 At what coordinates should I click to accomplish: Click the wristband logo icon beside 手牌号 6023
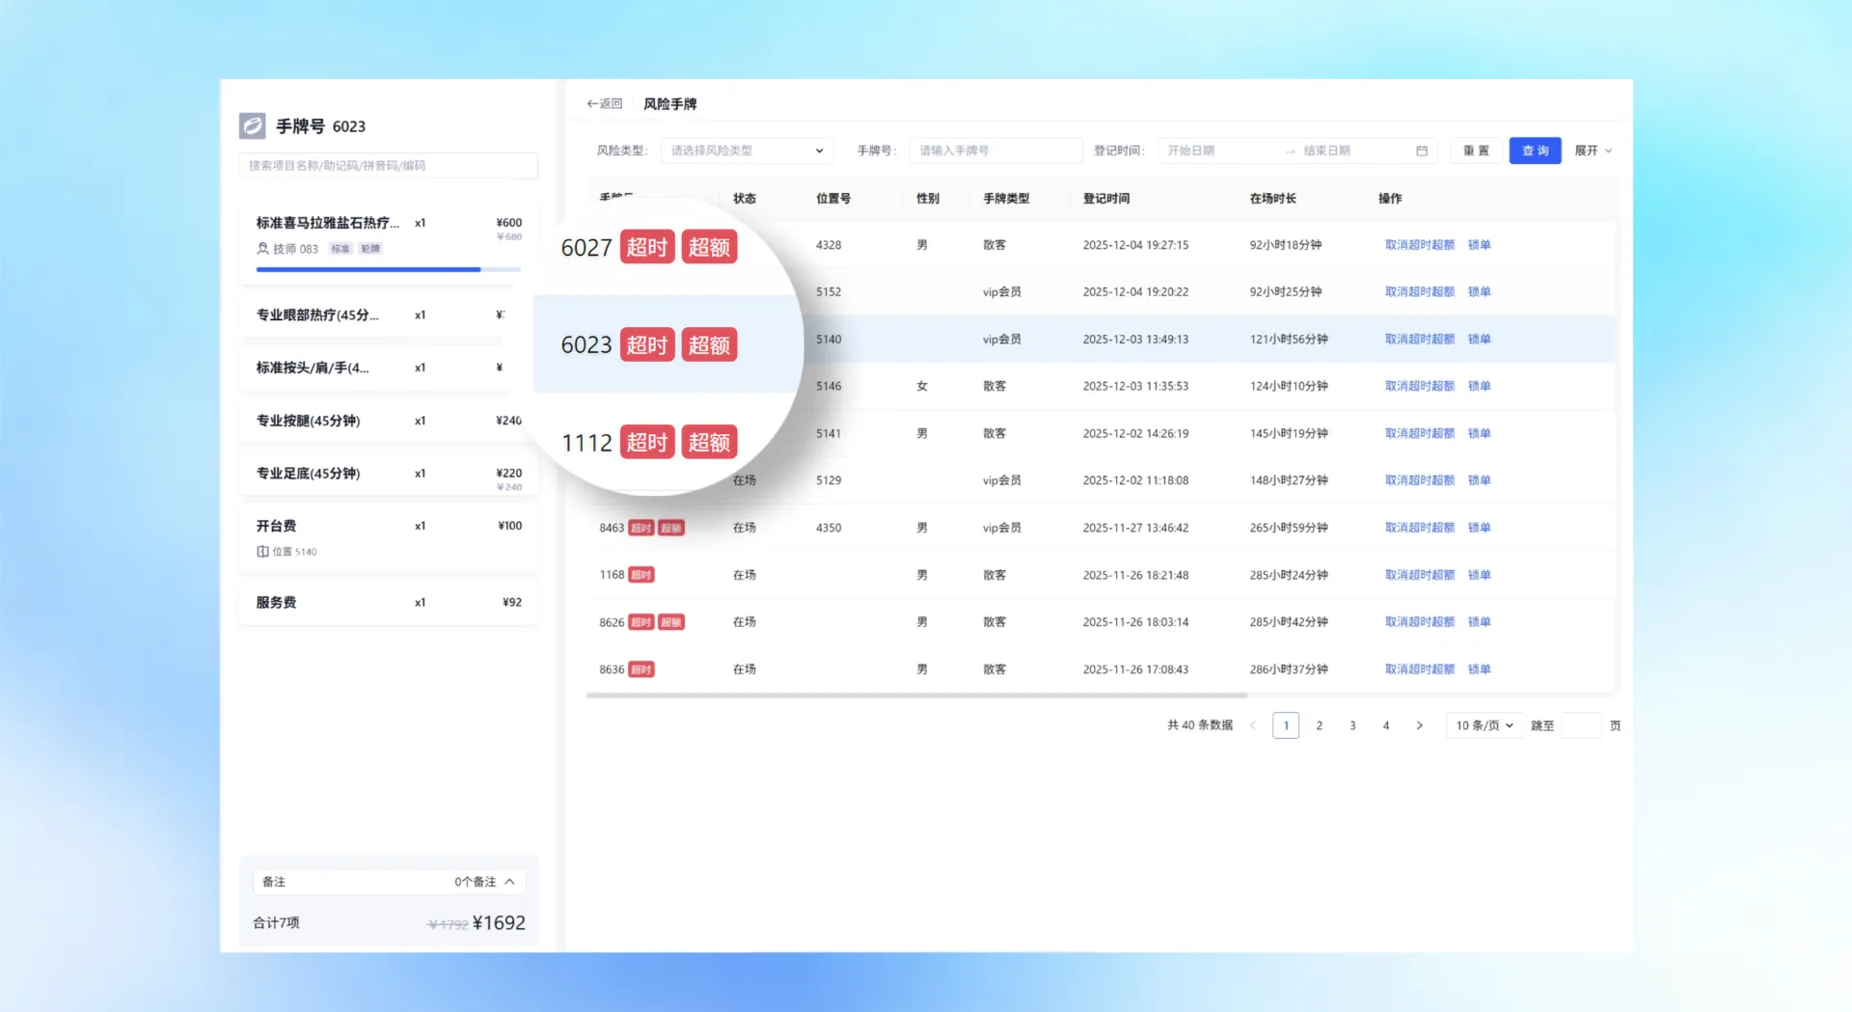click(253, 125)
